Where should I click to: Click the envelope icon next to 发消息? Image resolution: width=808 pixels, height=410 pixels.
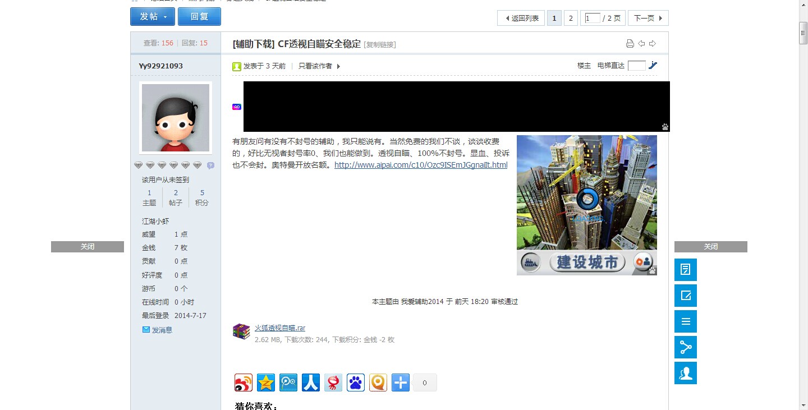pos(146,330)
